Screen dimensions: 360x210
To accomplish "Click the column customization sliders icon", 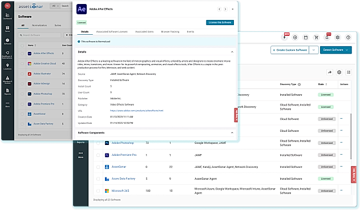I will tap(349, 72).
